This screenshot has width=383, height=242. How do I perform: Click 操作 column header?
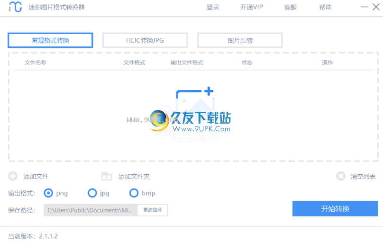(x=328, y=63)
